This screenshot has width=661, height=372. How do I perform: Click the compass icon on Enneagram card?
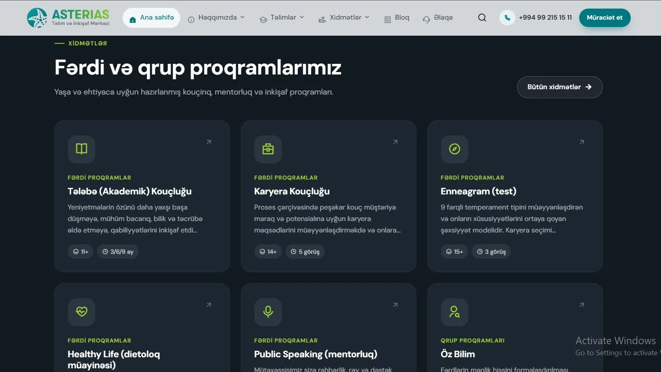pos(454,149)
